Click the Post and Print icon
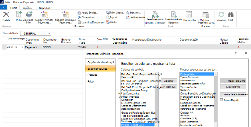Viewport: 251px width, 127px height. point(29,15)
